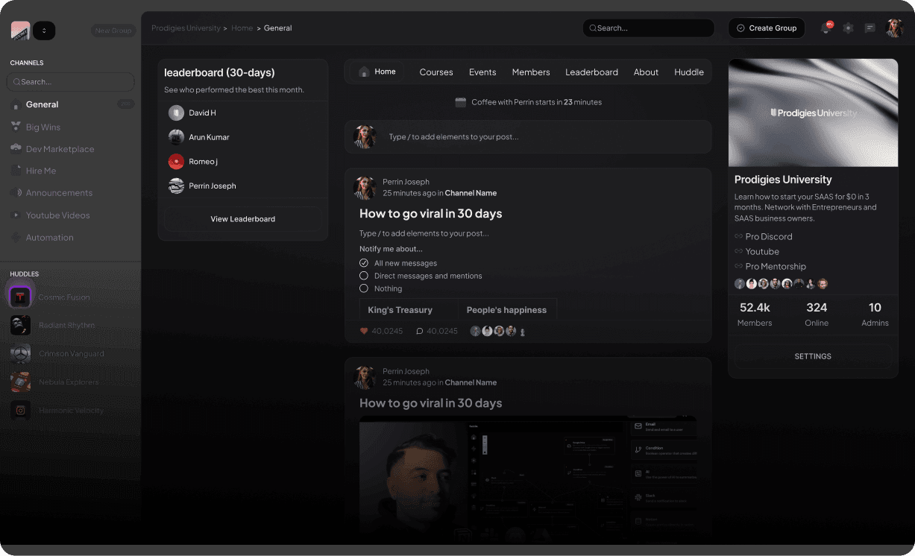Open the settings gear in top bar
The image size is (915, 556).
848,28
